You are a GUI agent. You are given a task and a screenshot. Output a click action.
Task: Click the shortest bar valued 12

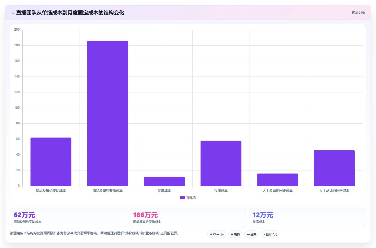pyautogui.click(x=164, y=181)
